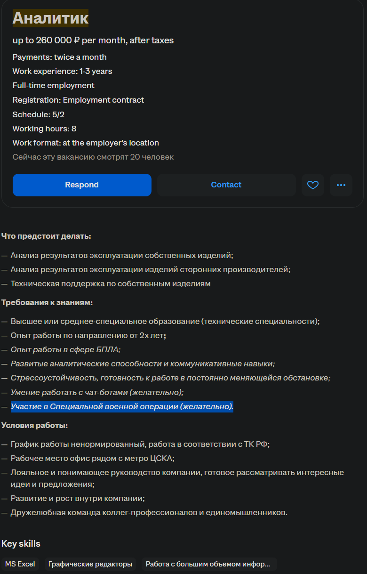Click the Аналитик vacancy title
The height and width of the screenshot is (574, 367).
(x=50, y=18)
